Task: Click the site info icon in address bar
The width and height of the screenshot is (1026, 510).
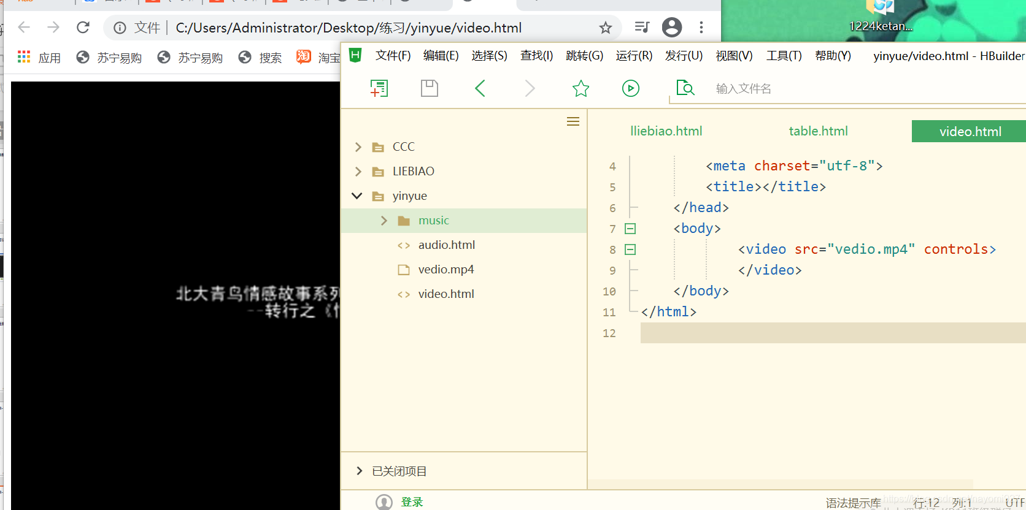Action: click(x=120, y=28)
